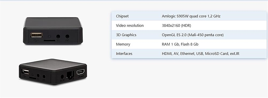Image resolution: width=268 pixels, height=98 pixels.
Task: Select the 3D Graphics row label
Action: point(126,35)
